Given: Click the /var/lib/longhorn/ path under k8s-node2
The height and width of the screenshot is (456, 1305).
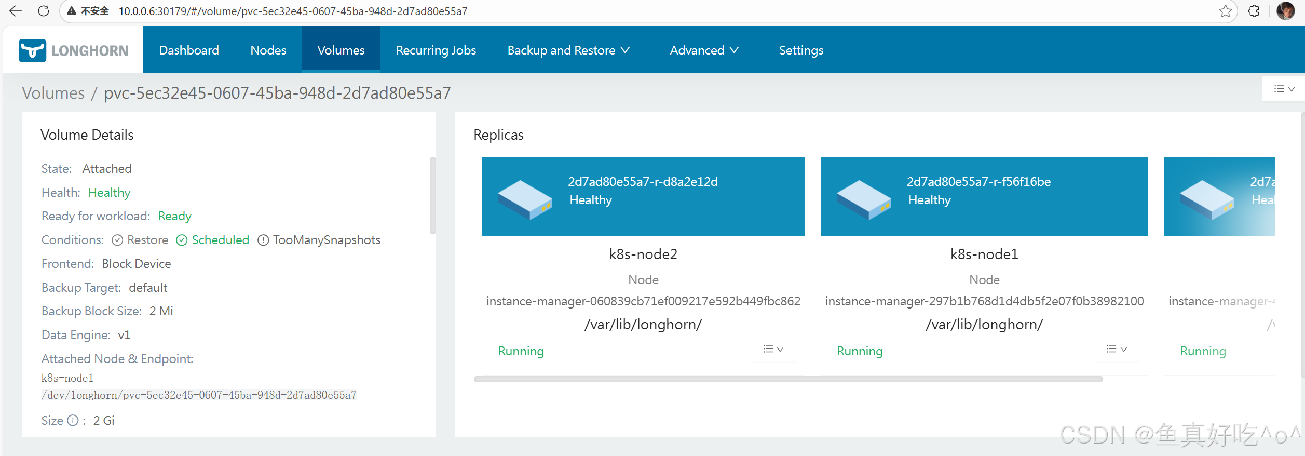Looking at the screenshot, I should (643, 325).
